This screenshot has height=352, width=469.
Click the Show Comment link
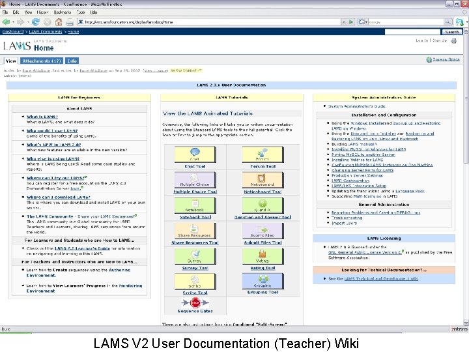point(186,70)
